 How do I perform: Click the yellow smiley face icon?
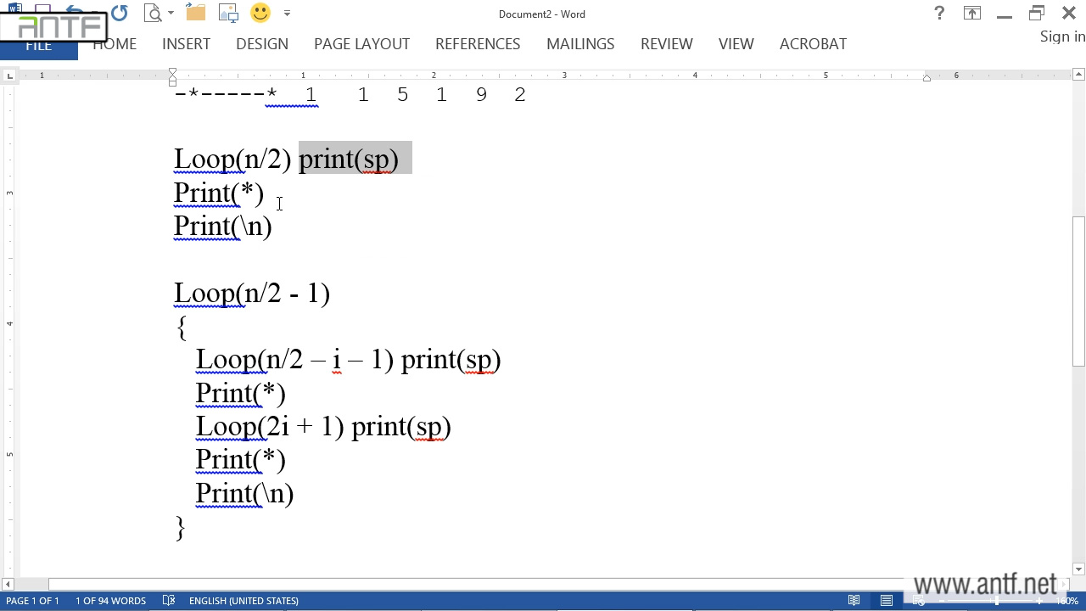pos(260,14)
